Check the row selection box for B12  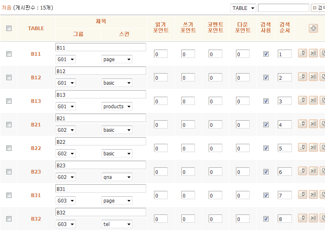[x=9, y=77]
